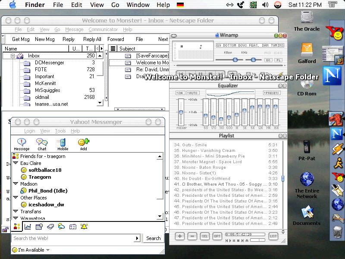345x259 pixels.
Task: Open the Weather tab in Yahoo! Messenger
Action: 61,226
